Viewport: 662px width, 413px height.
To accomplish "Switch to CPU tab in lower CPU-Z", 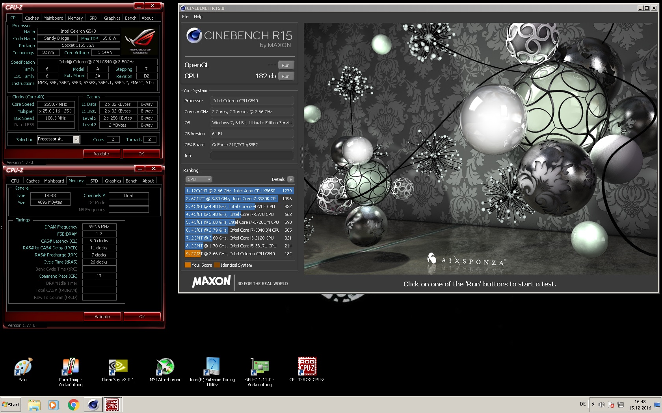I will tap(15, 181).
